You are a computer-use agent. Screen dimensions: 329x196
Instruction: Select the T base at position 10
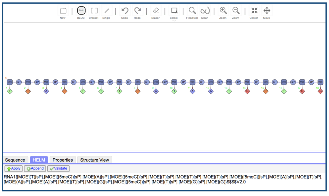coord(174,91)
